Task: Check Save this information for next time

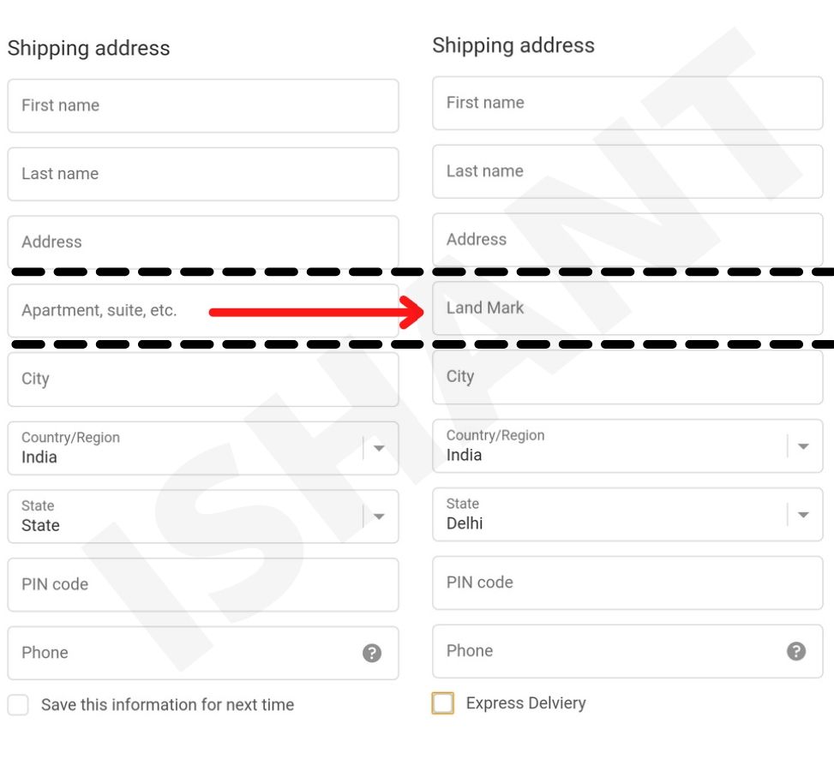Action: click(x=18, y=705)
